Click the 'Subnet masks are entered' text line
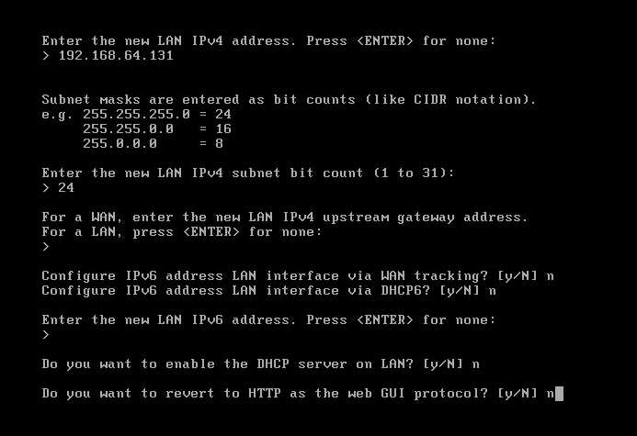 pos(290,100)
